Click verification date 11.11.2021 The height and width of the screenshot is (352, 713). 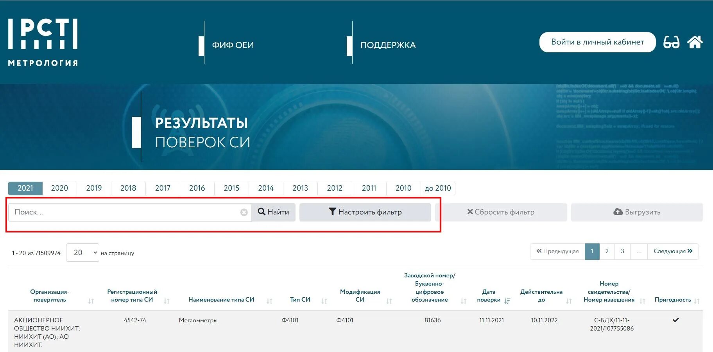(492, 320)
